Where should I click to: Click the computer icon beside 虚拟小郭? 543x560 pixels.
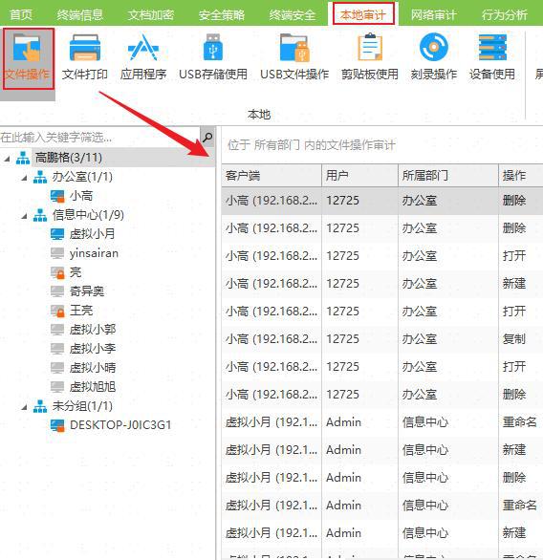57,330
